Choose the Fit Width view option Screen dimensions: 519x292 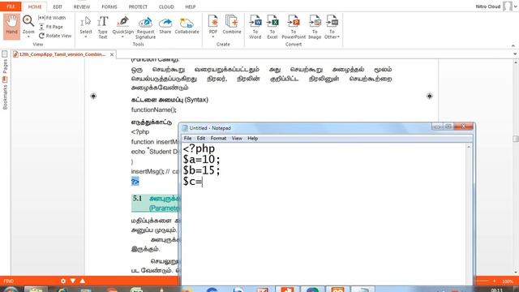click(52, 18)
